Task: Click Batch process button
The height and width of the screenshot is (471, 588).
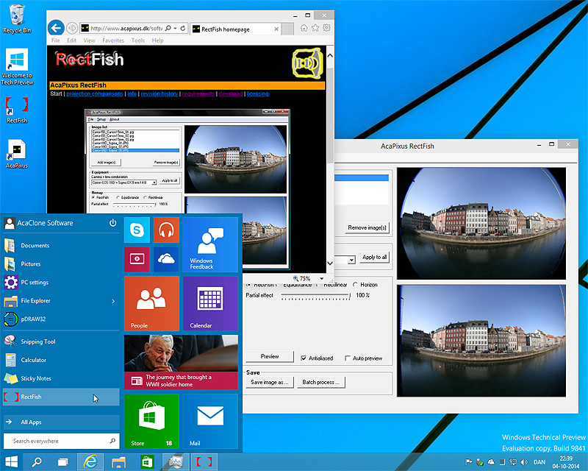Action: pos(321,383)
